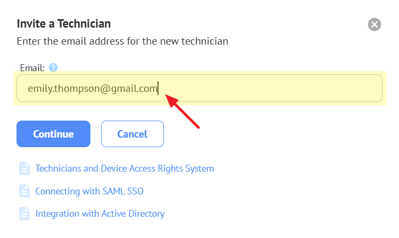Place cursor on "emily" in the email field

click(38, 89)
